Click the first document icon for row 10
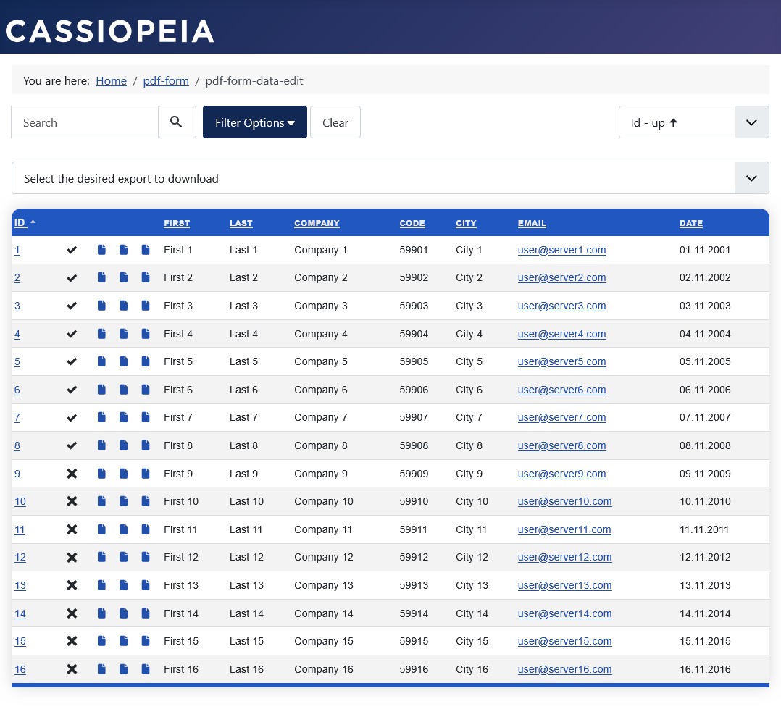Image resolution: width=781 pixels, height=717 pixels. [x=101, y=501]
